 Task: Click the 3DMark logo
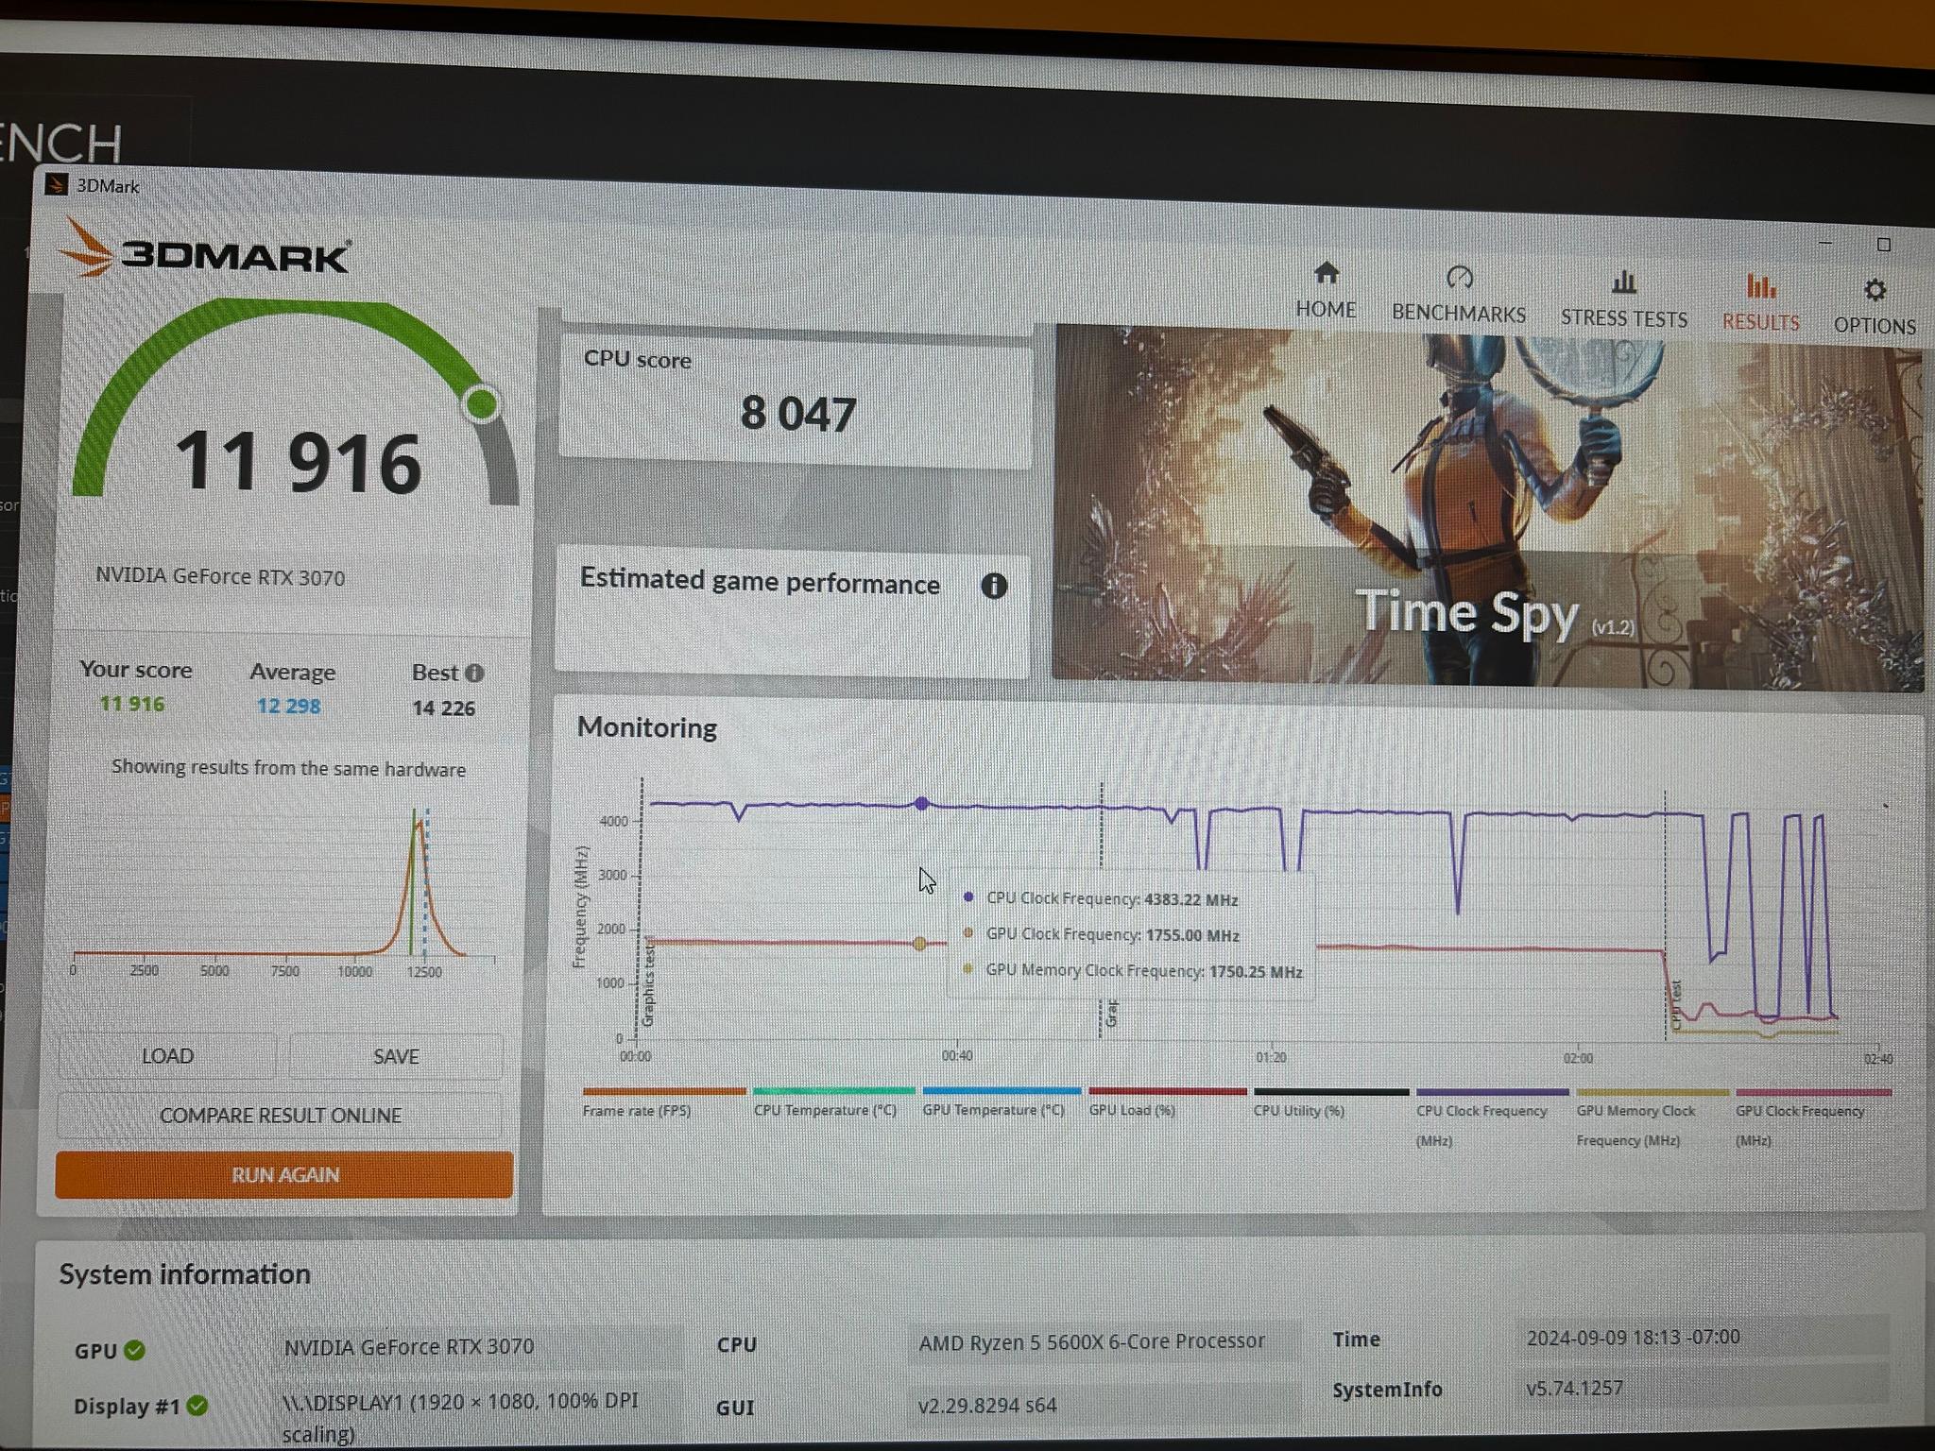pyautogui.click(x=205, y=249)
